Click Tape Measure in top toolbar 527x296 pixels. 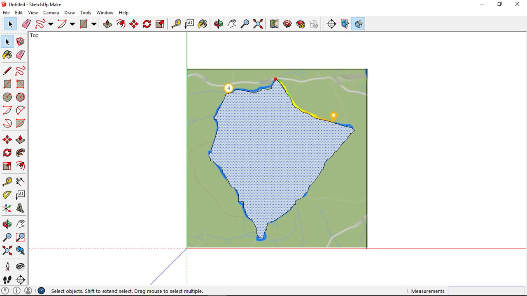point(176,24)
